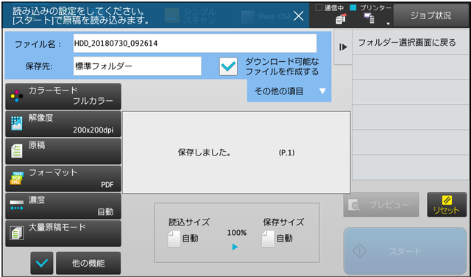
Task: Start scanning with the スタート button
Action: [x=405, y=250]
